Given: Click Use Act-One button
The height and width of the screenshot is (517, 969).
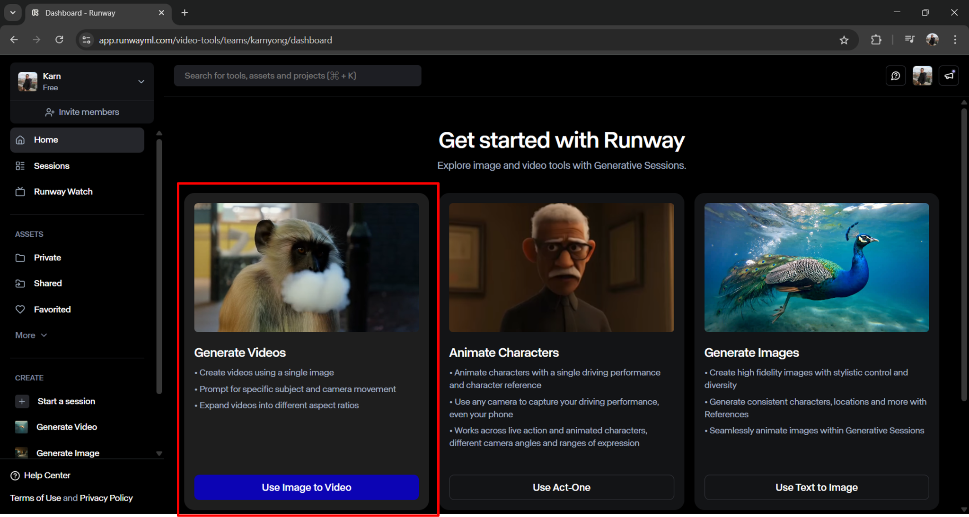Looking at the screenshot, I should pos(561,487).
